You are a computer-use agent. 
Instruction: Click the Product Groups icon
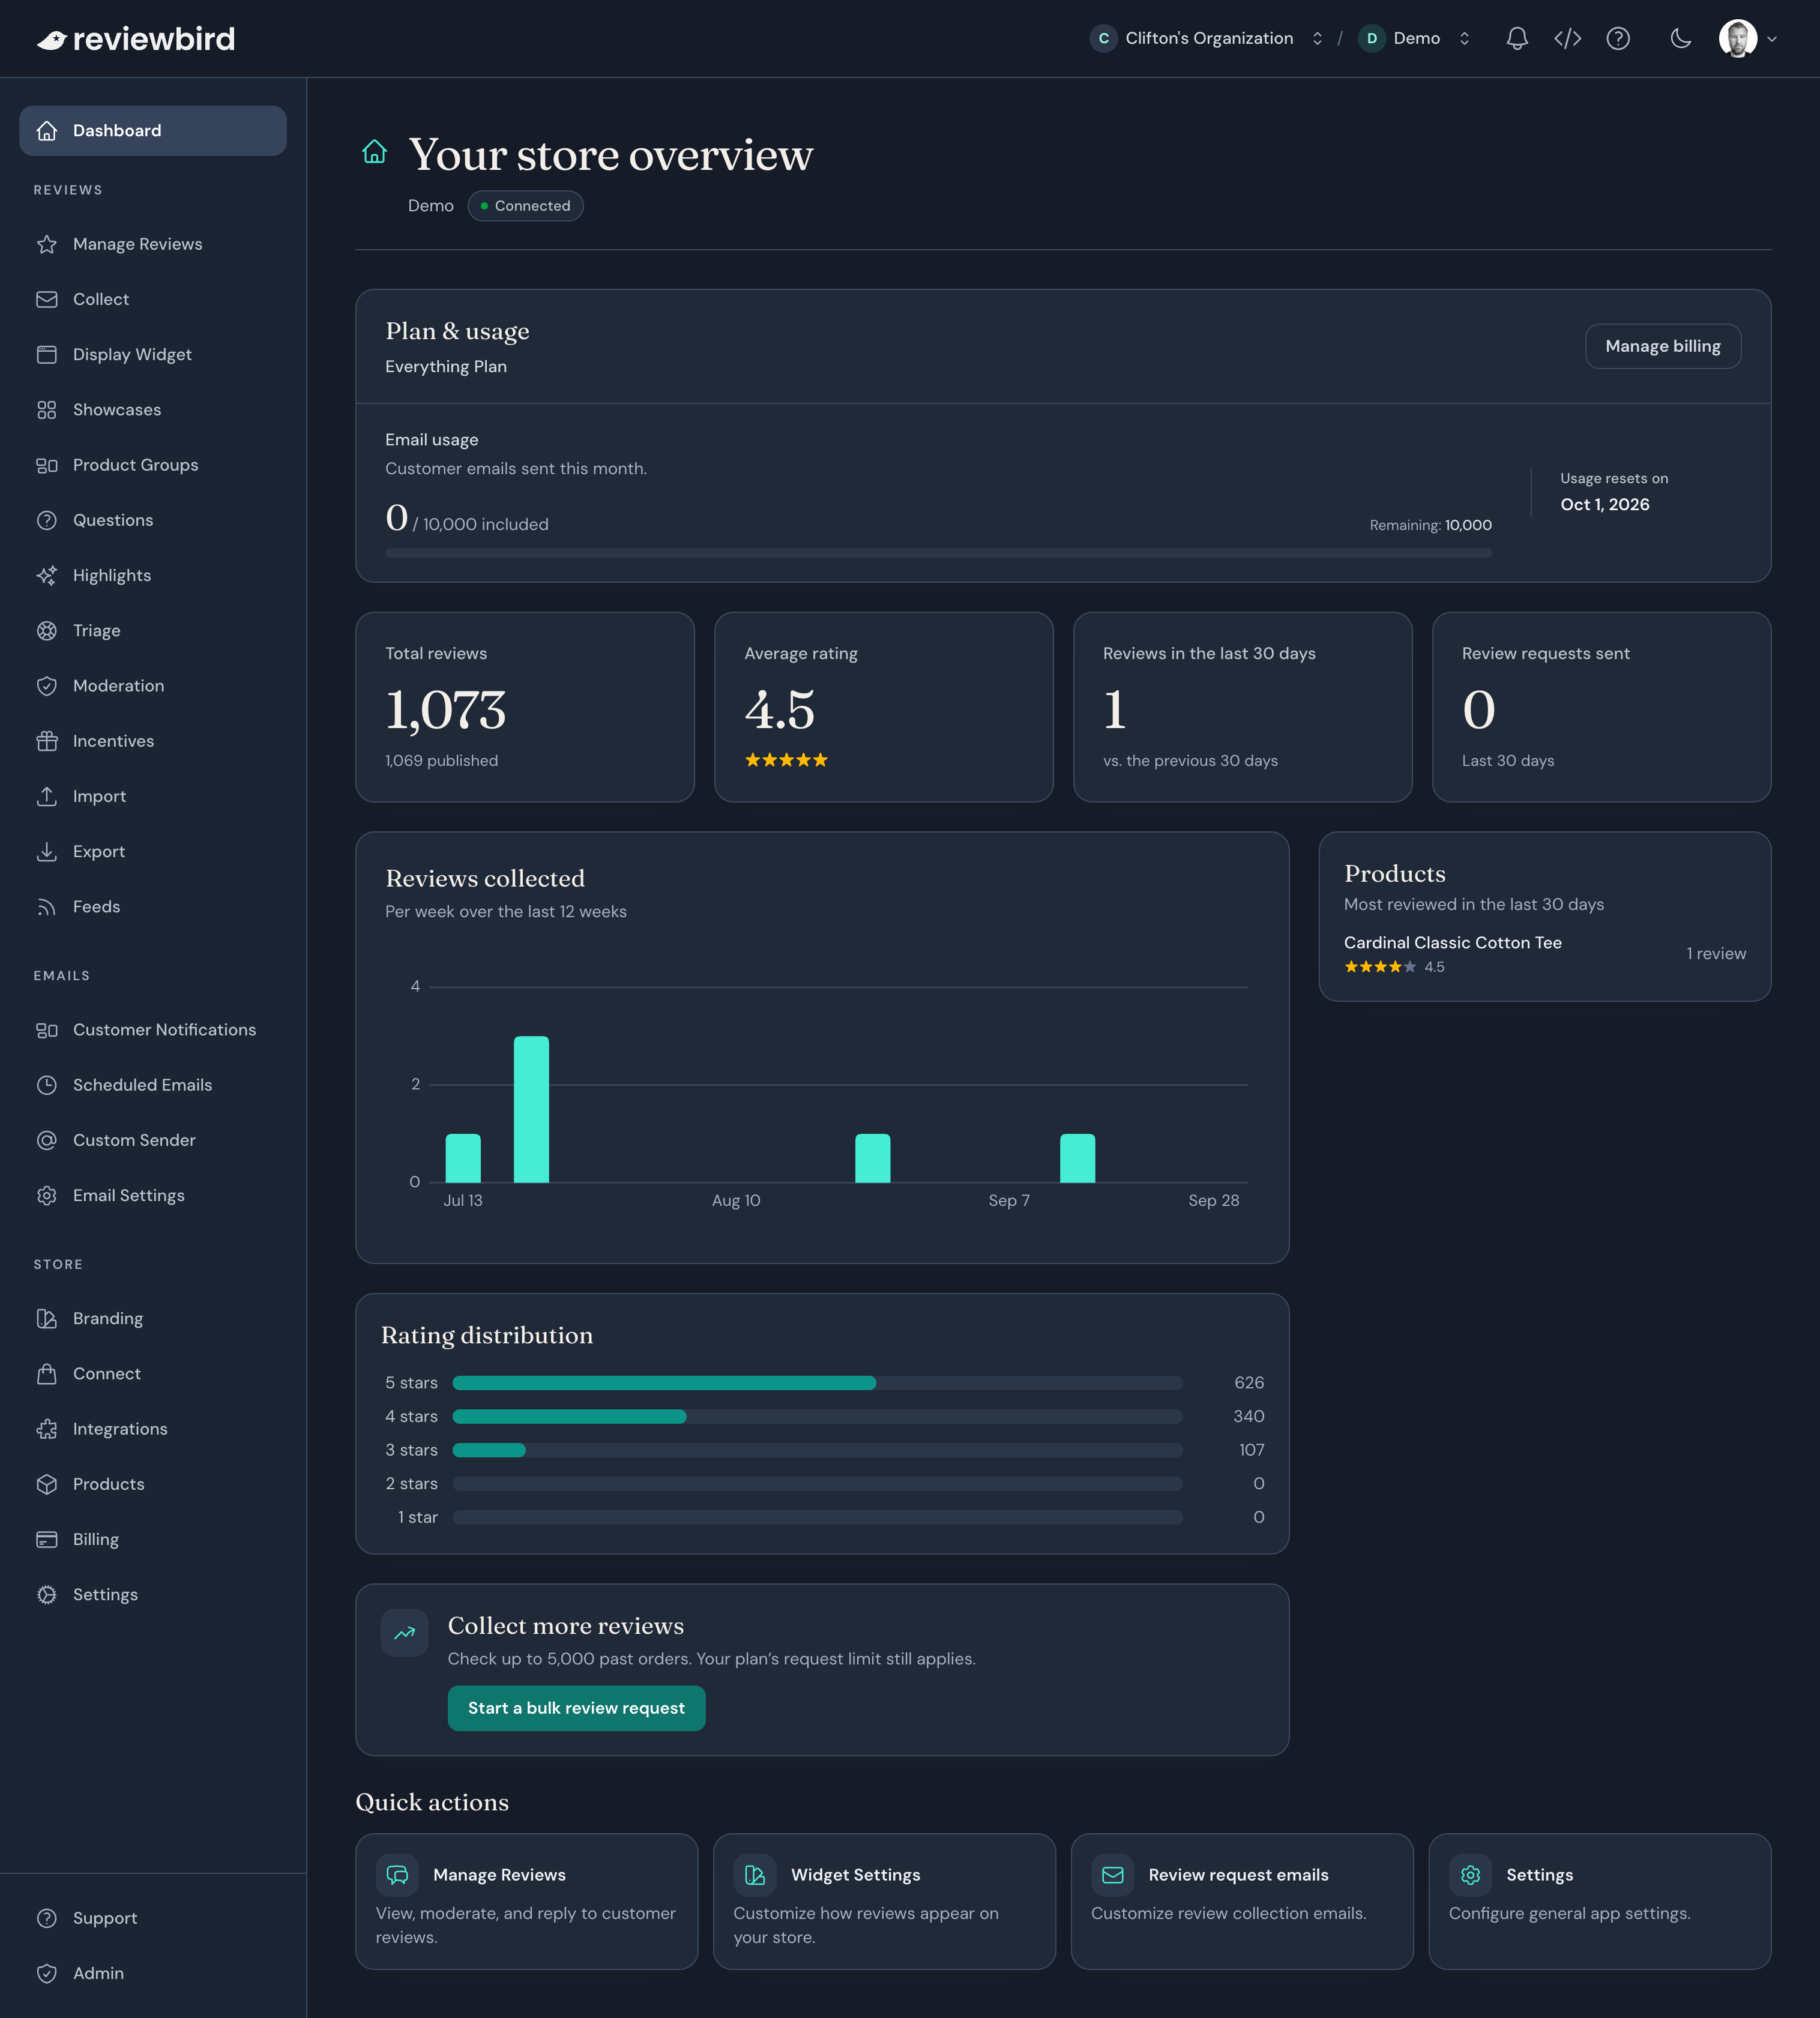[47, 465]
